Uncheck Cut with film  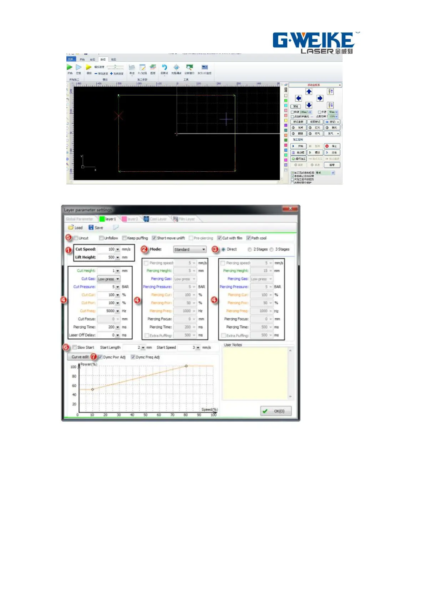coord(219,238)
